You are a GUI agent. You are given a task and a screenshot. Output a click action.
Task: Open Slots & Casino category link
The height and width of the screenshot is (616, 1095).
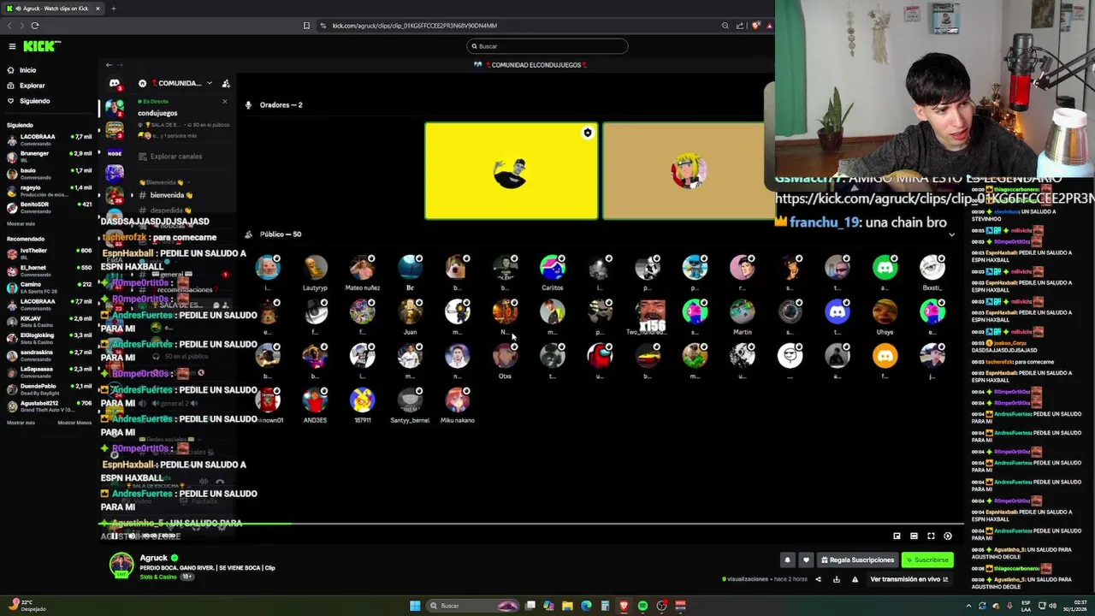click(x=158, y=577)
